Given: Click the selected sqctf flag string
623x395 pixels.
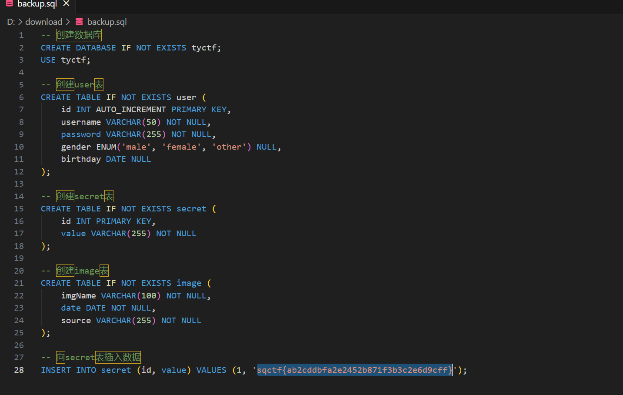Looking at the screenshot, I should pyautogui.click(x=354, y=370).
